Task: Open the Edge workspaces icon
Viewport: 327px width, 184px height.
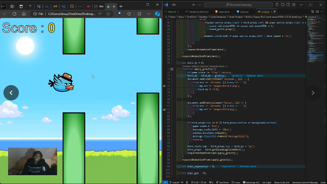Action: (12, 7)
